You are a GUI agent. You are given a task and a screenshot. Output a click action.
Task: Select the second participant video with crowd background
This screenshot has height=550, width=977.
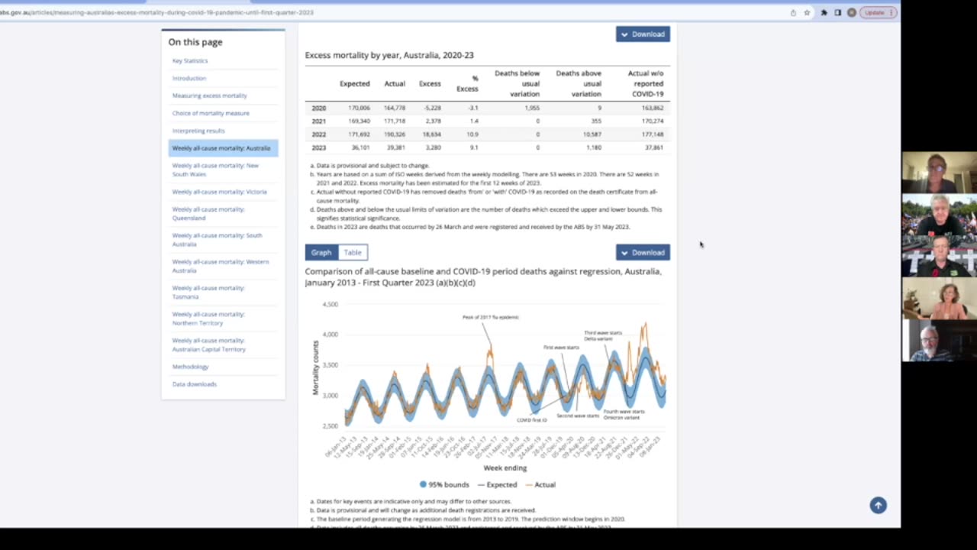[939, 215]
